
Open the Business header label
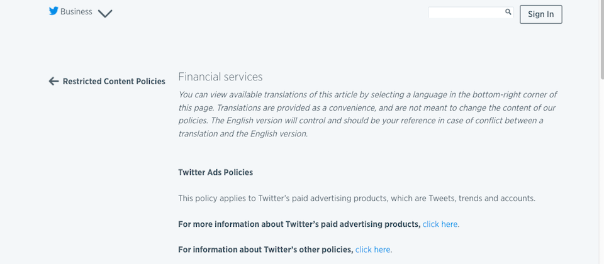click(76, 11)
